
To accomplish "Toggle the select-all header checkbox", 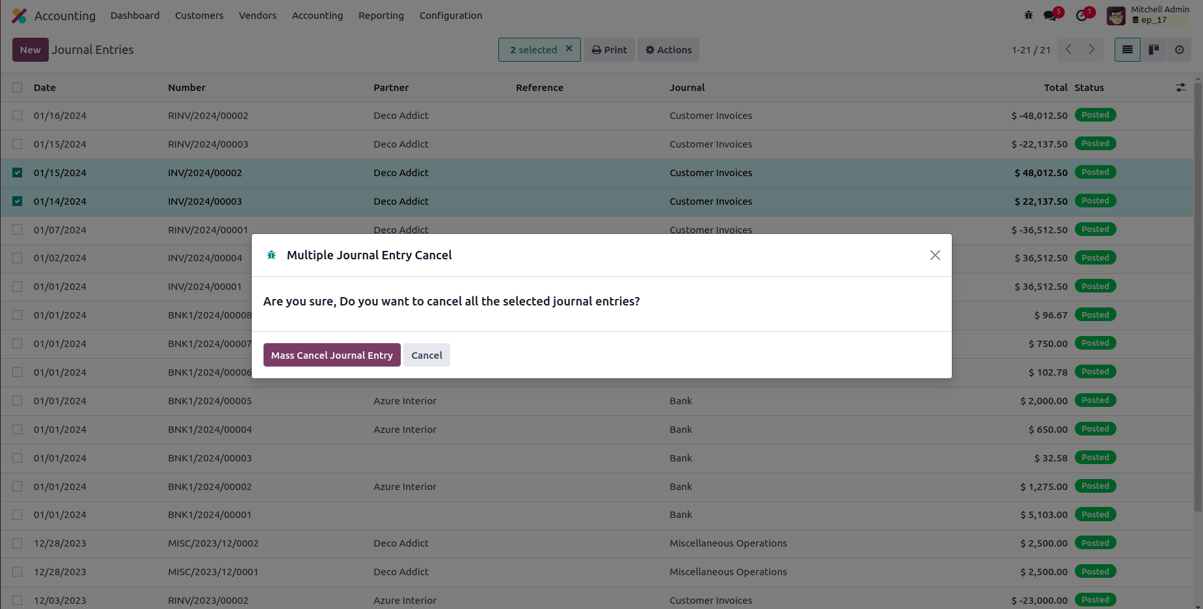I will point(18,88).
